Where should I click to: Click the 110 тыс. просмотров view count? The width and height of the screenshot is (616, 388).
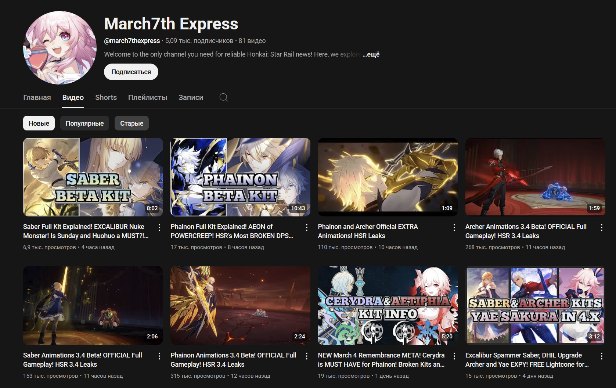(x=345, y=247)
